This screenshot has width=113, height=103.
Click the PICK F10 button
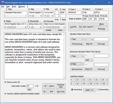click(89, 69)
